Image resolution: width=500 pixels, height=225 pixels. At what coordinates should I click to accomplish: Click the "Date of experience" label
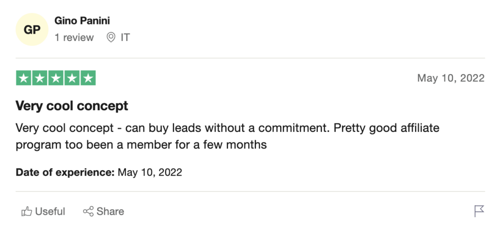coord(65,172)
